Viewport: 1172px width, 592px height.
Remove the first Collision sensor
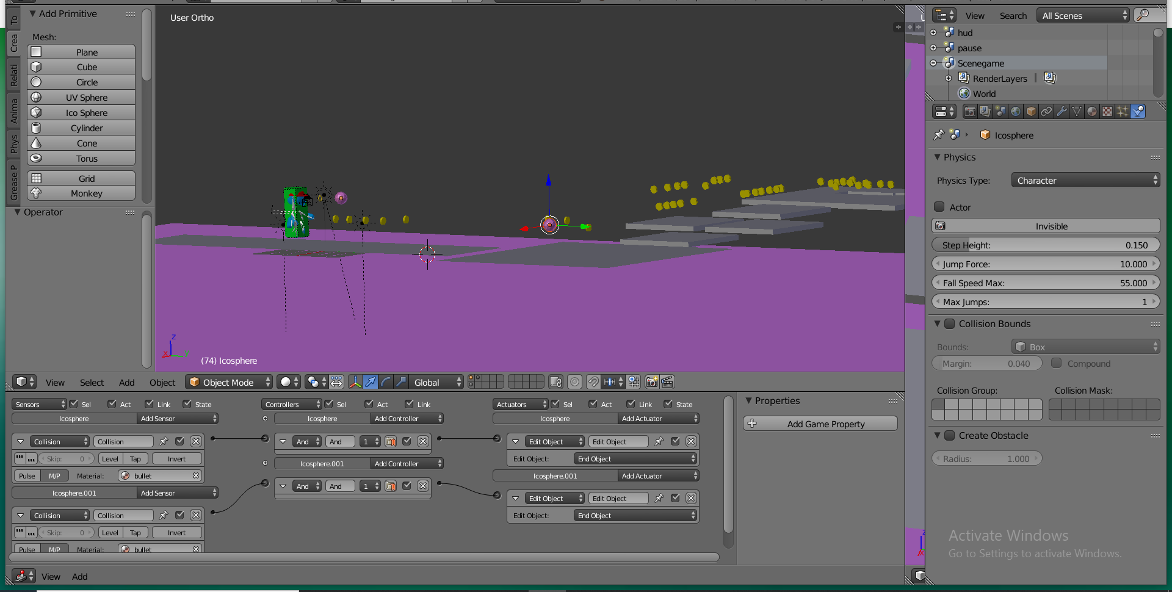click(195, 441)
